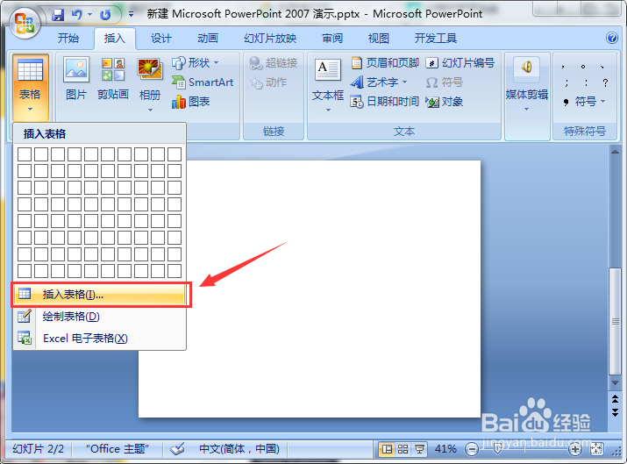Open the 艺术字 WordArt dropdown
This screenshot has height=464, width=627.
pyautogui.click(x=379, y=82)
